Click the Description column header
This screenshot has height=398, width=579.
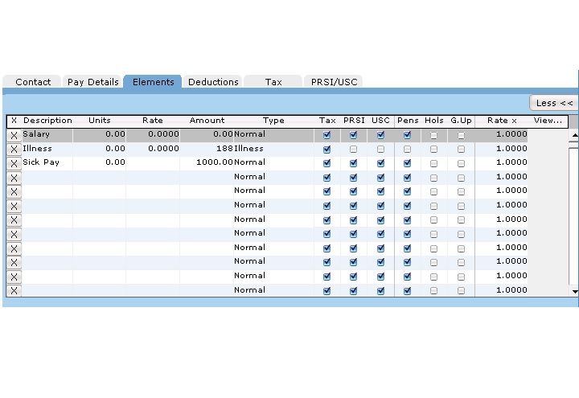[47, 121]
